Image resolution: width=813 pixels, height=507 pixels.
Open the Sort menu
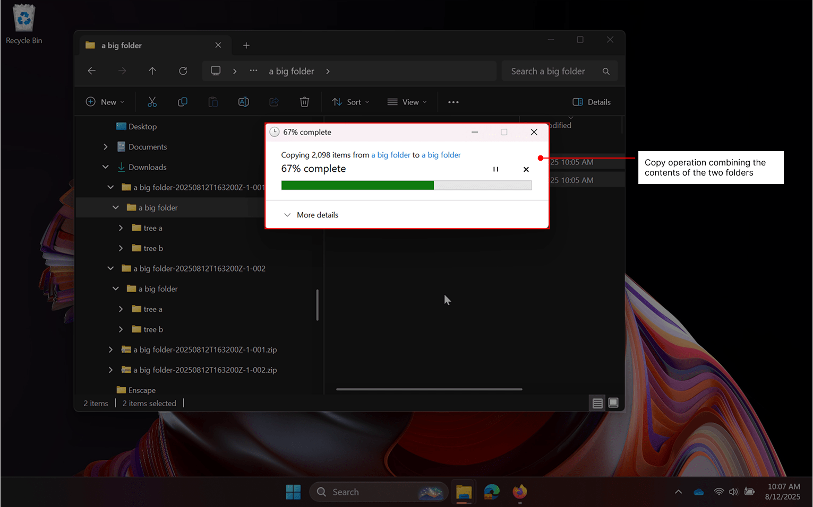click(x=350, y=101)
